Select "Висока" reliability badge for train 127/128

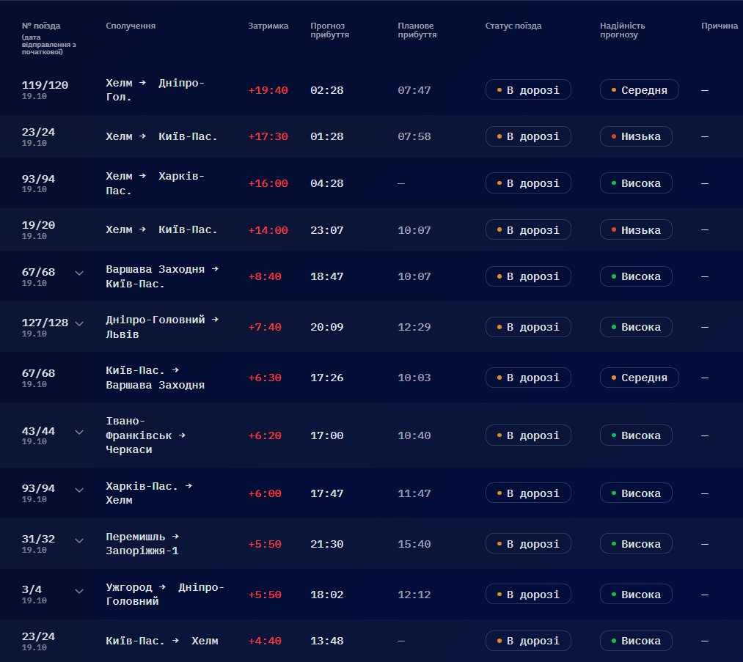636,327
